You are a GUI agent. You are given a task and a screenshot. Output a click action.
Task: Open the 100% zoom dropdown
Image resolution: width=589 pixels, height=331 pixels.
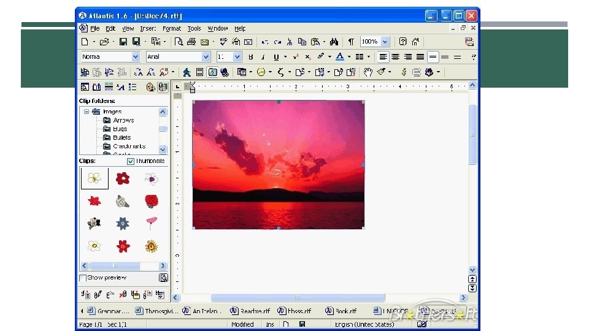[x=385, y=42]
